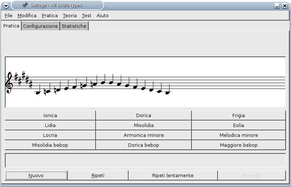Select the Ionica scale answer
Image resolution: width=291 pixels, height=187 pixels.
[50, 115]
